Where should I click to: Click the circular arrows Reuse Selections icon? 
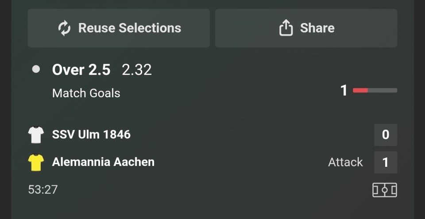[65, 28]
